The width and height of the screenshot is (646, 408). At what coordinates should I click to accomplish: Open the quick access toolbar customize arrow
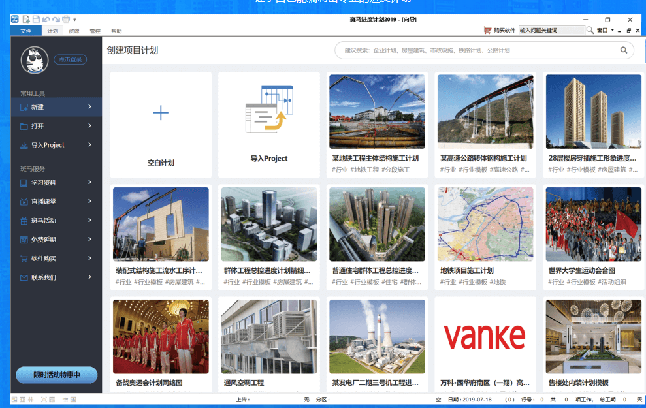(x=74, y=20)
